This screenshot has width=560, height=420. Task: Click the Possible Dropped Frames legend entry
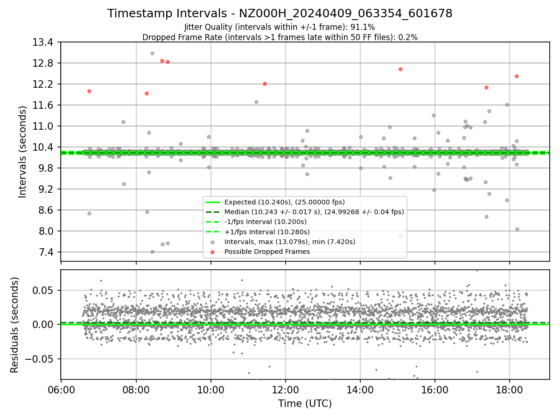pos(267,252)
